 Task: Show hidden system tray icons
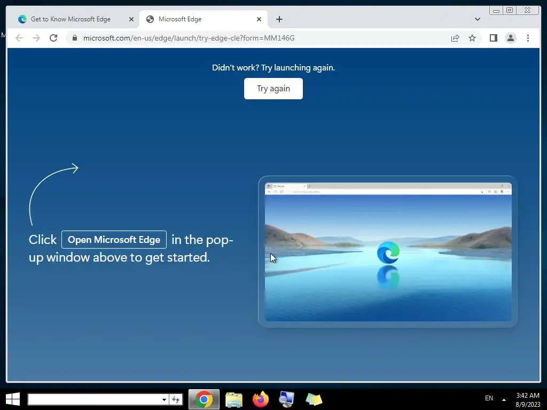click(504, 399)
